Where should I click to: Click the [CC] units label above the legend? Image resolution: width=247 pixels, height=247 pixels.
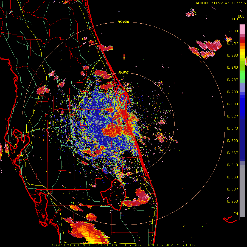click(234, 19)
